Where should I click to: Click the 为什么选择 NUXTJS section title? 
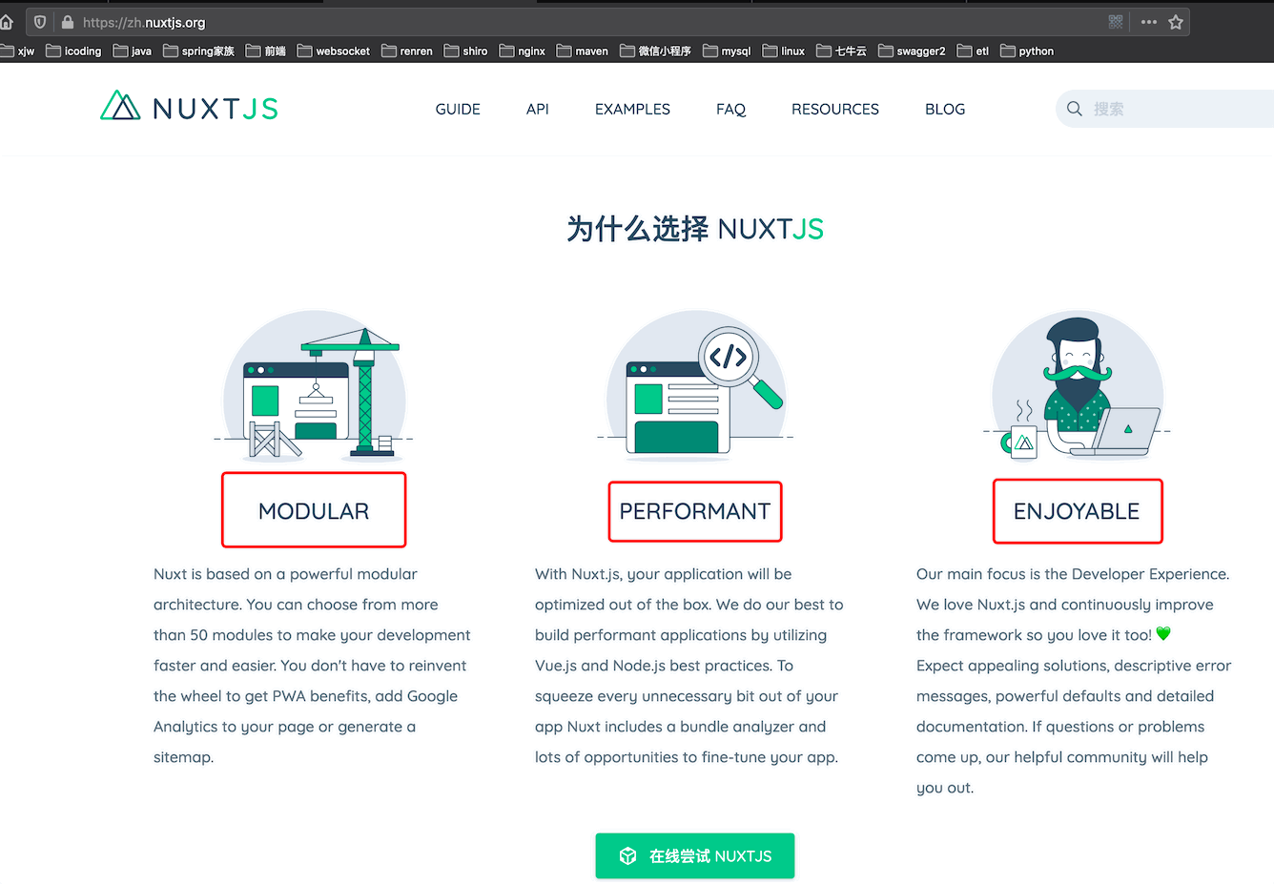click(x=695, y=229)
